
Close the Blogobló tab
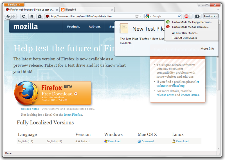coord(112,10)
